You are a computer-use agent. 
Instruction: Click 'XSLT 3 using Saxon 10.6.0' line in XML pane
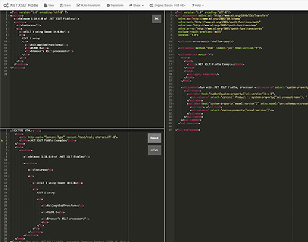point(44,32)
